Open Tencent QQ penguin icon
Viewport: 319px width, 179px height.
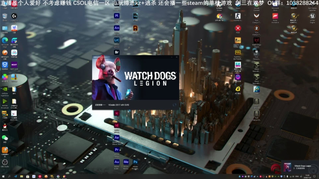(5, 126)
